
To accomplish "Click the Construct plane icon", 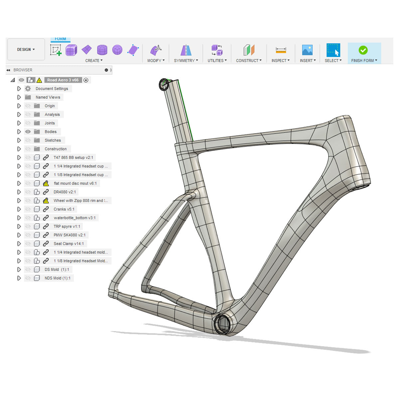I will pyautogui.click(x=249, y=50).
